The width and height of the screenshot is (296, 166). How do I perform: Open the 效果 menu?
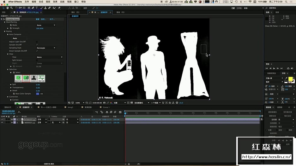click(55, 2)
